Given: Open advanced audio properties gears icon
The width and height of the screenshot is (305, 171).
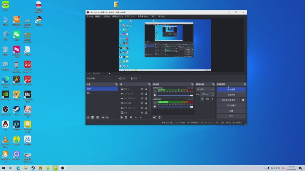Looking at the screenshot, I should coord(154,117).
